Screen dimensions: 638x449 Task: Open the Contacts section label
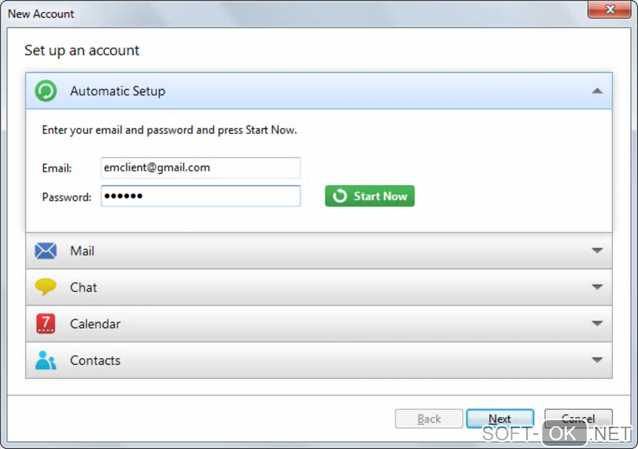pos(95,360)
